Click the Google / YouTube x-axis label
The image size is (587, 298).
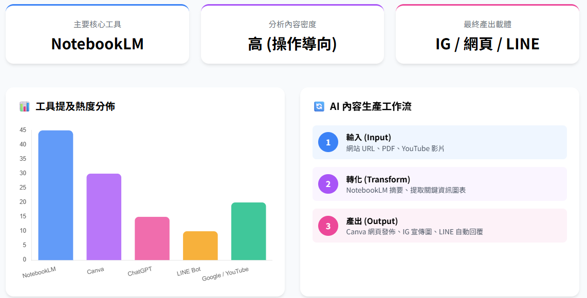[x=225, y=274]
